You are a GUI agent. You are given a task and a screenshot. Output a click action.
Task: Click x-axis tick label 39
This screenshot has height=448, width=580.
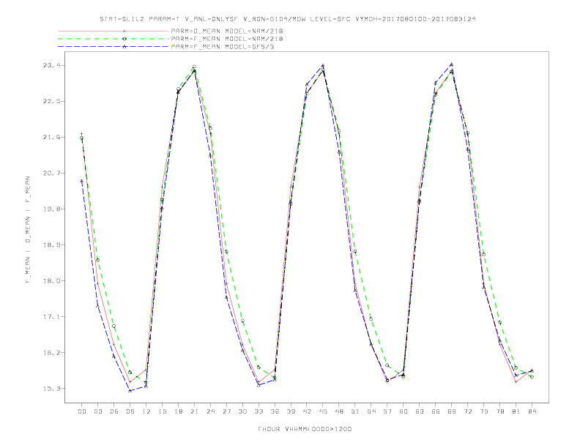pos(291,411)
